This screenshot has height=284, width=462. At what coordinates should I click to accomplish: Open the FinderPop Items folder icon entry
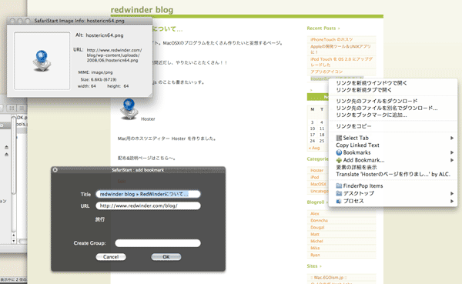pos(339,186)
